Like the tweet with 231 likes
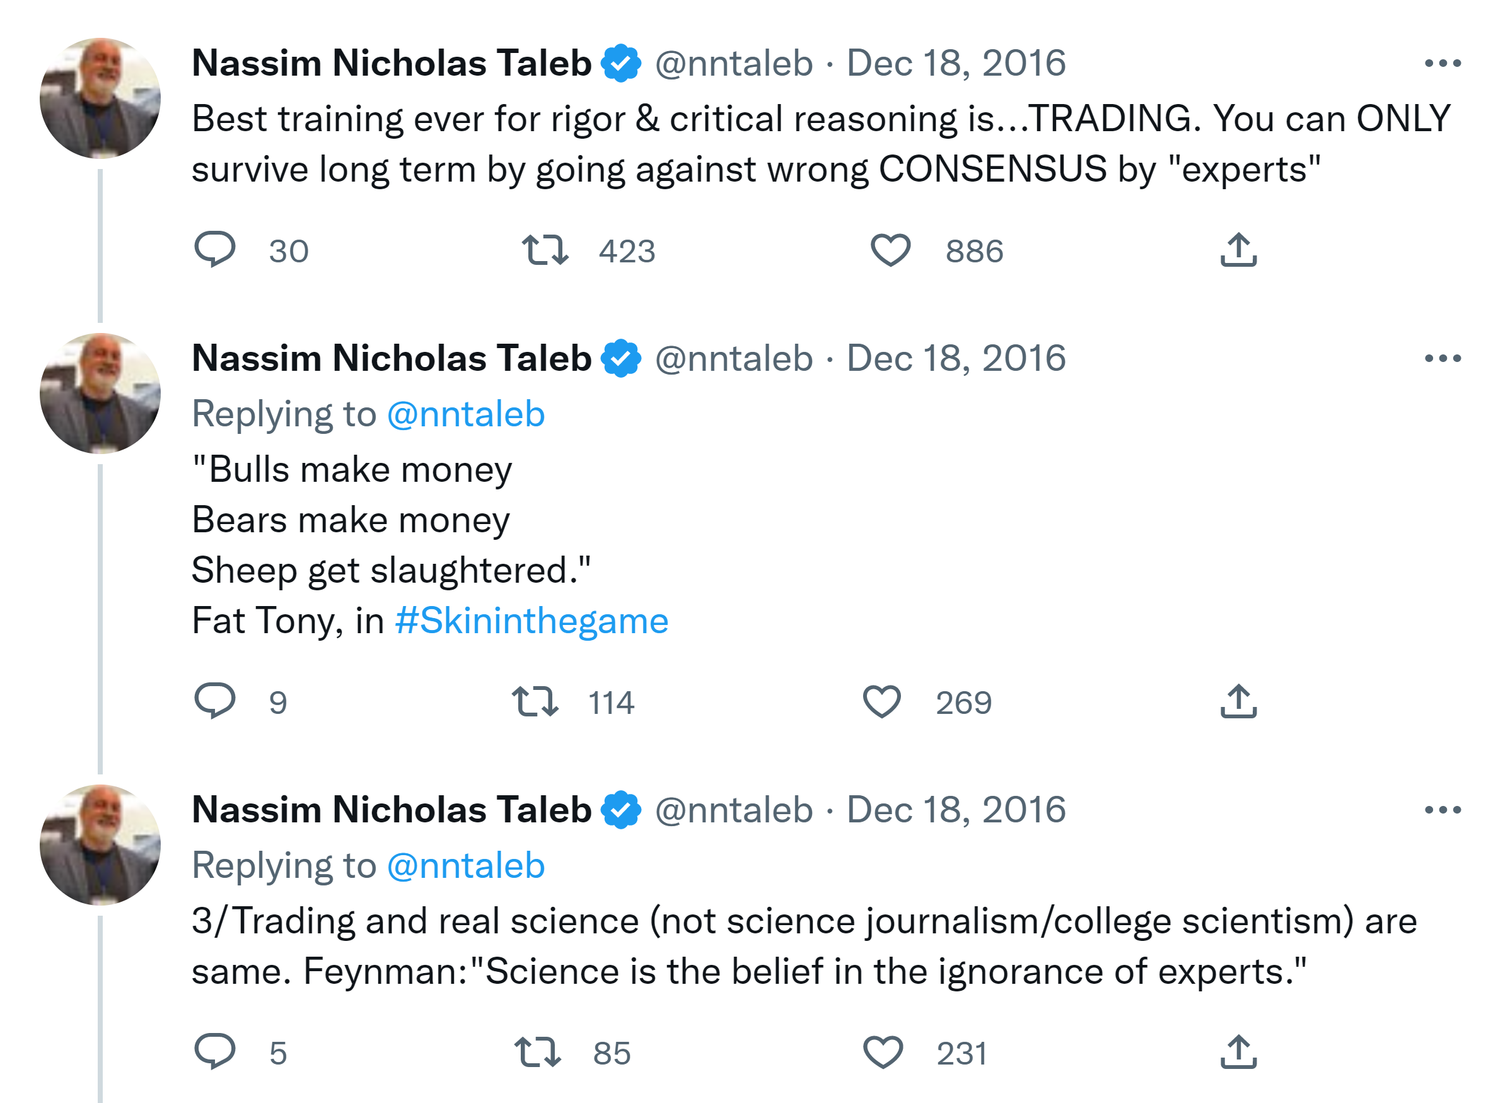This screenshot has height=1103, width=1498. tap(882, 1053)
